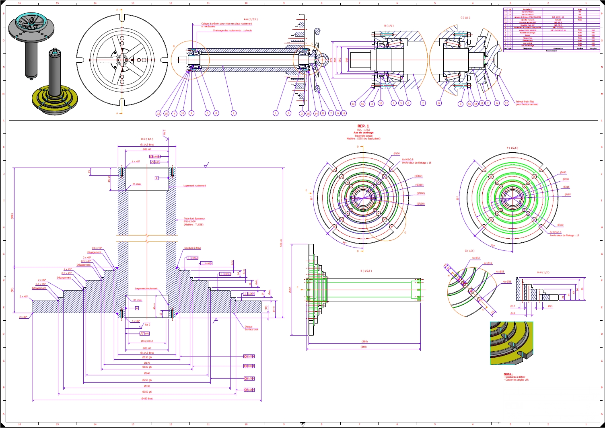Click the "(550)" length dimension

pos(364,342)
